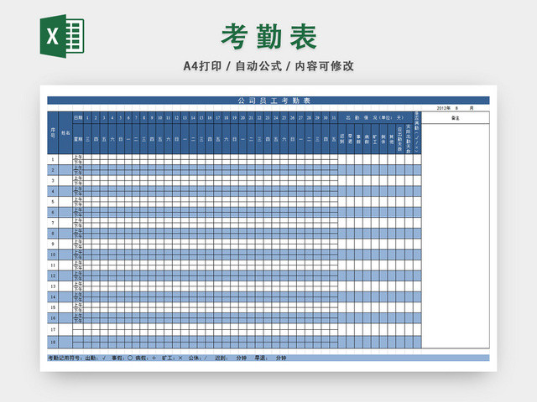537x402 pixels.
Task: Click the 早退: 分钟 legend entry
Action: tap(270, 358)
